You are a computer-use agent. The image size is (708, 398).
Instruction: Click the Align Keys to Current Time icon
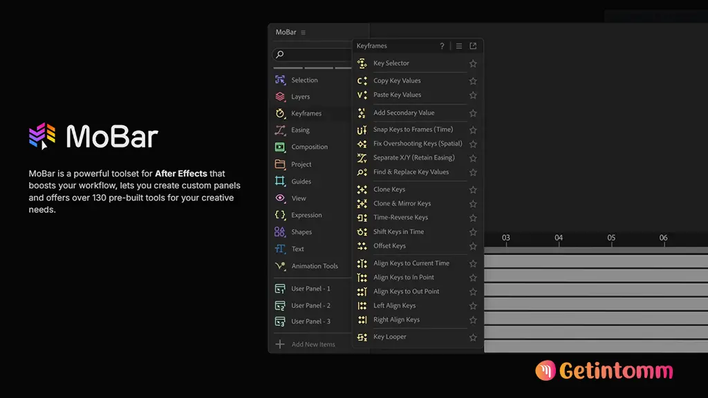tap(362, 263)
